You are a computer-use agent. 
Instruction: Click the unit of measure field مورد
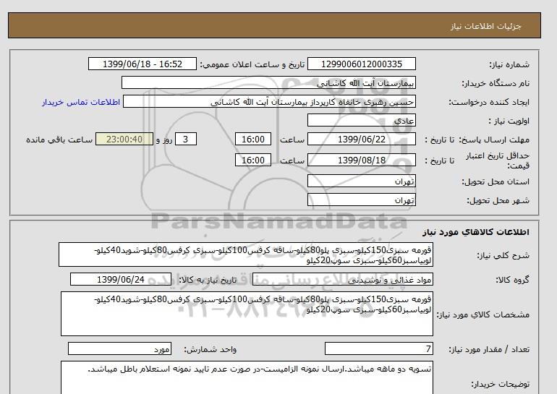coord(119,348)
